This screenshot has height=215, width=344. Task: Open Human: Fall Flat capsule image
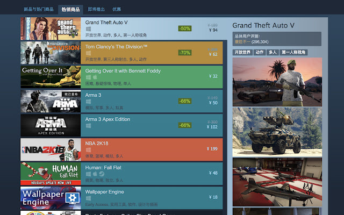[51, 174]
